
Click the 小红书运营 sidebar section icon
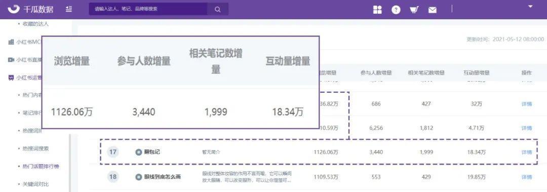point(11,78)
